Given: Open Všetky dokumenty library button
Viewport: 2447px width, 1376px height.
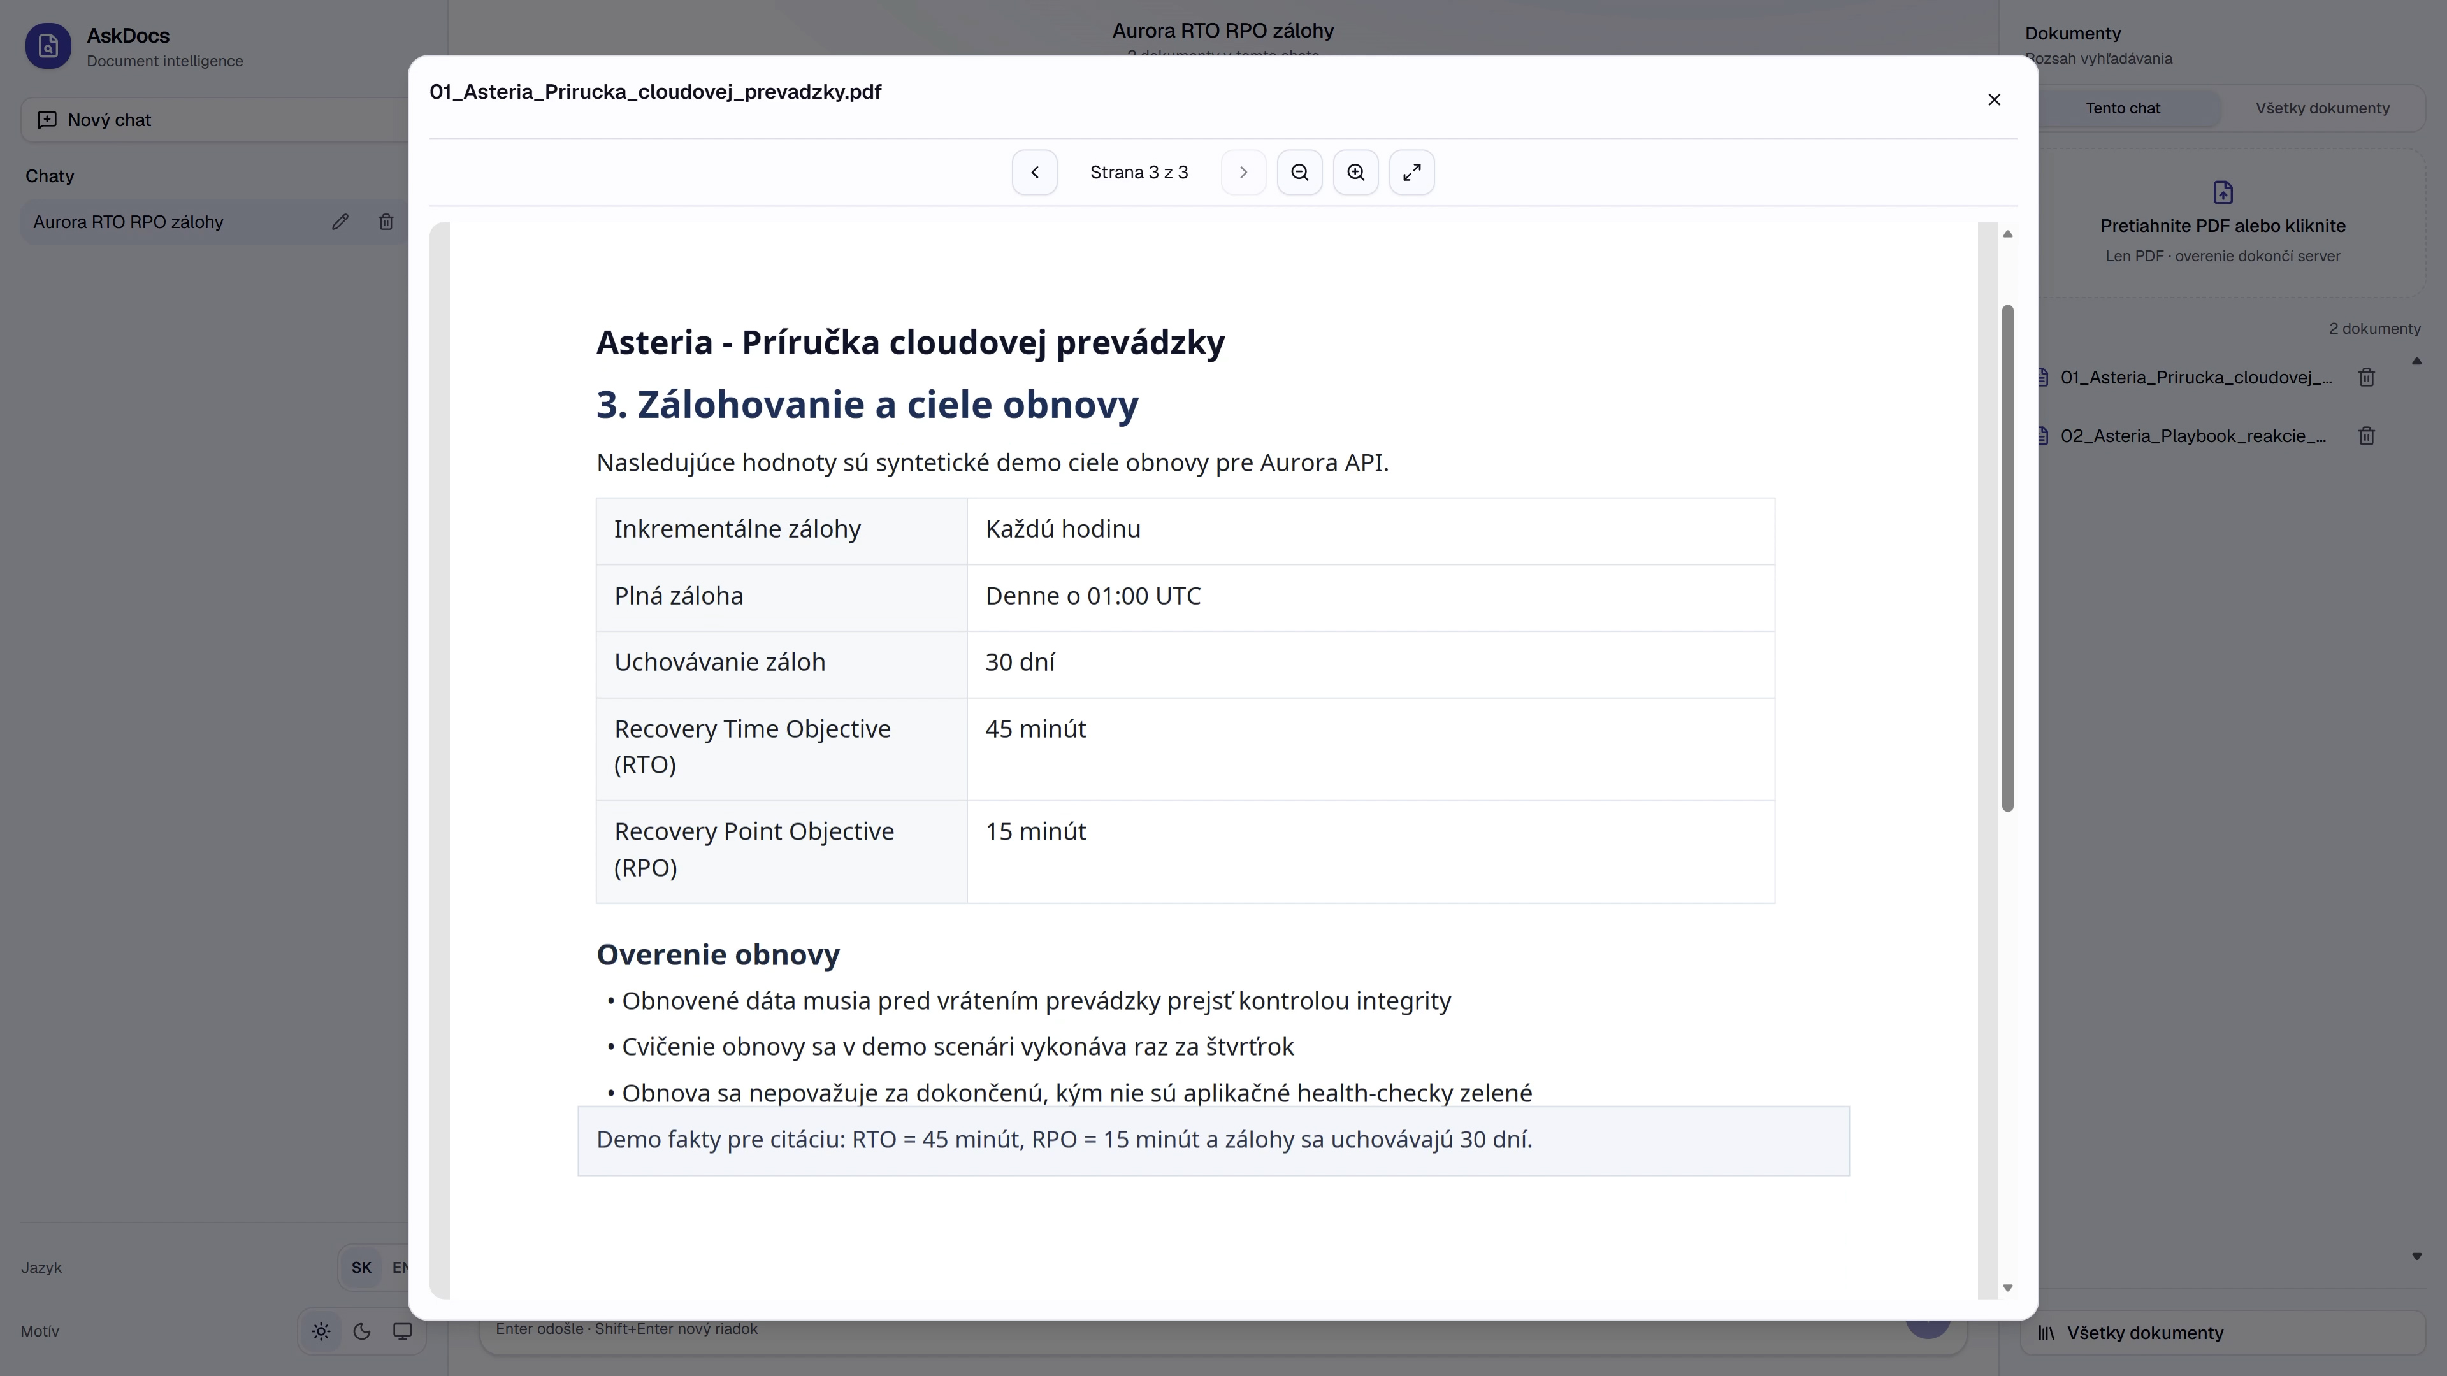Looking at the screenshot, I should (2223, 1332).
